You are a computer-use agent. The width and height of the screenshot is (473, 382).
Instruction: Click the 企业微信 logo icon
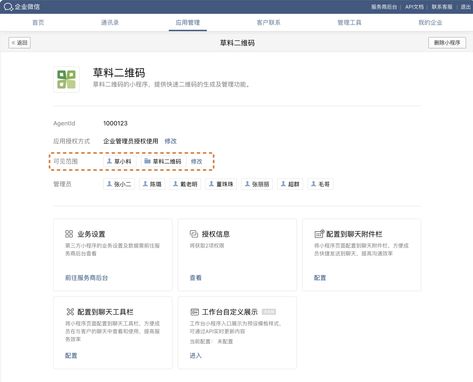click(x=8, y=7)
